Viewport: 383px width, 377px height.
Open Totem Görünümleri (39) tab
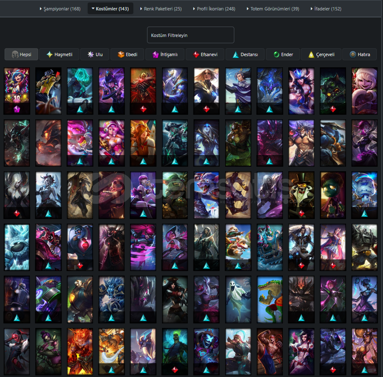point(273,9)
